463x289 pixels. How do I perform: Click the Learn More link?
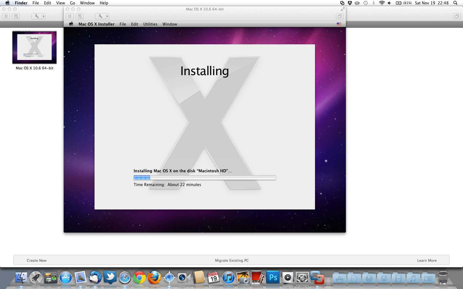427,260
